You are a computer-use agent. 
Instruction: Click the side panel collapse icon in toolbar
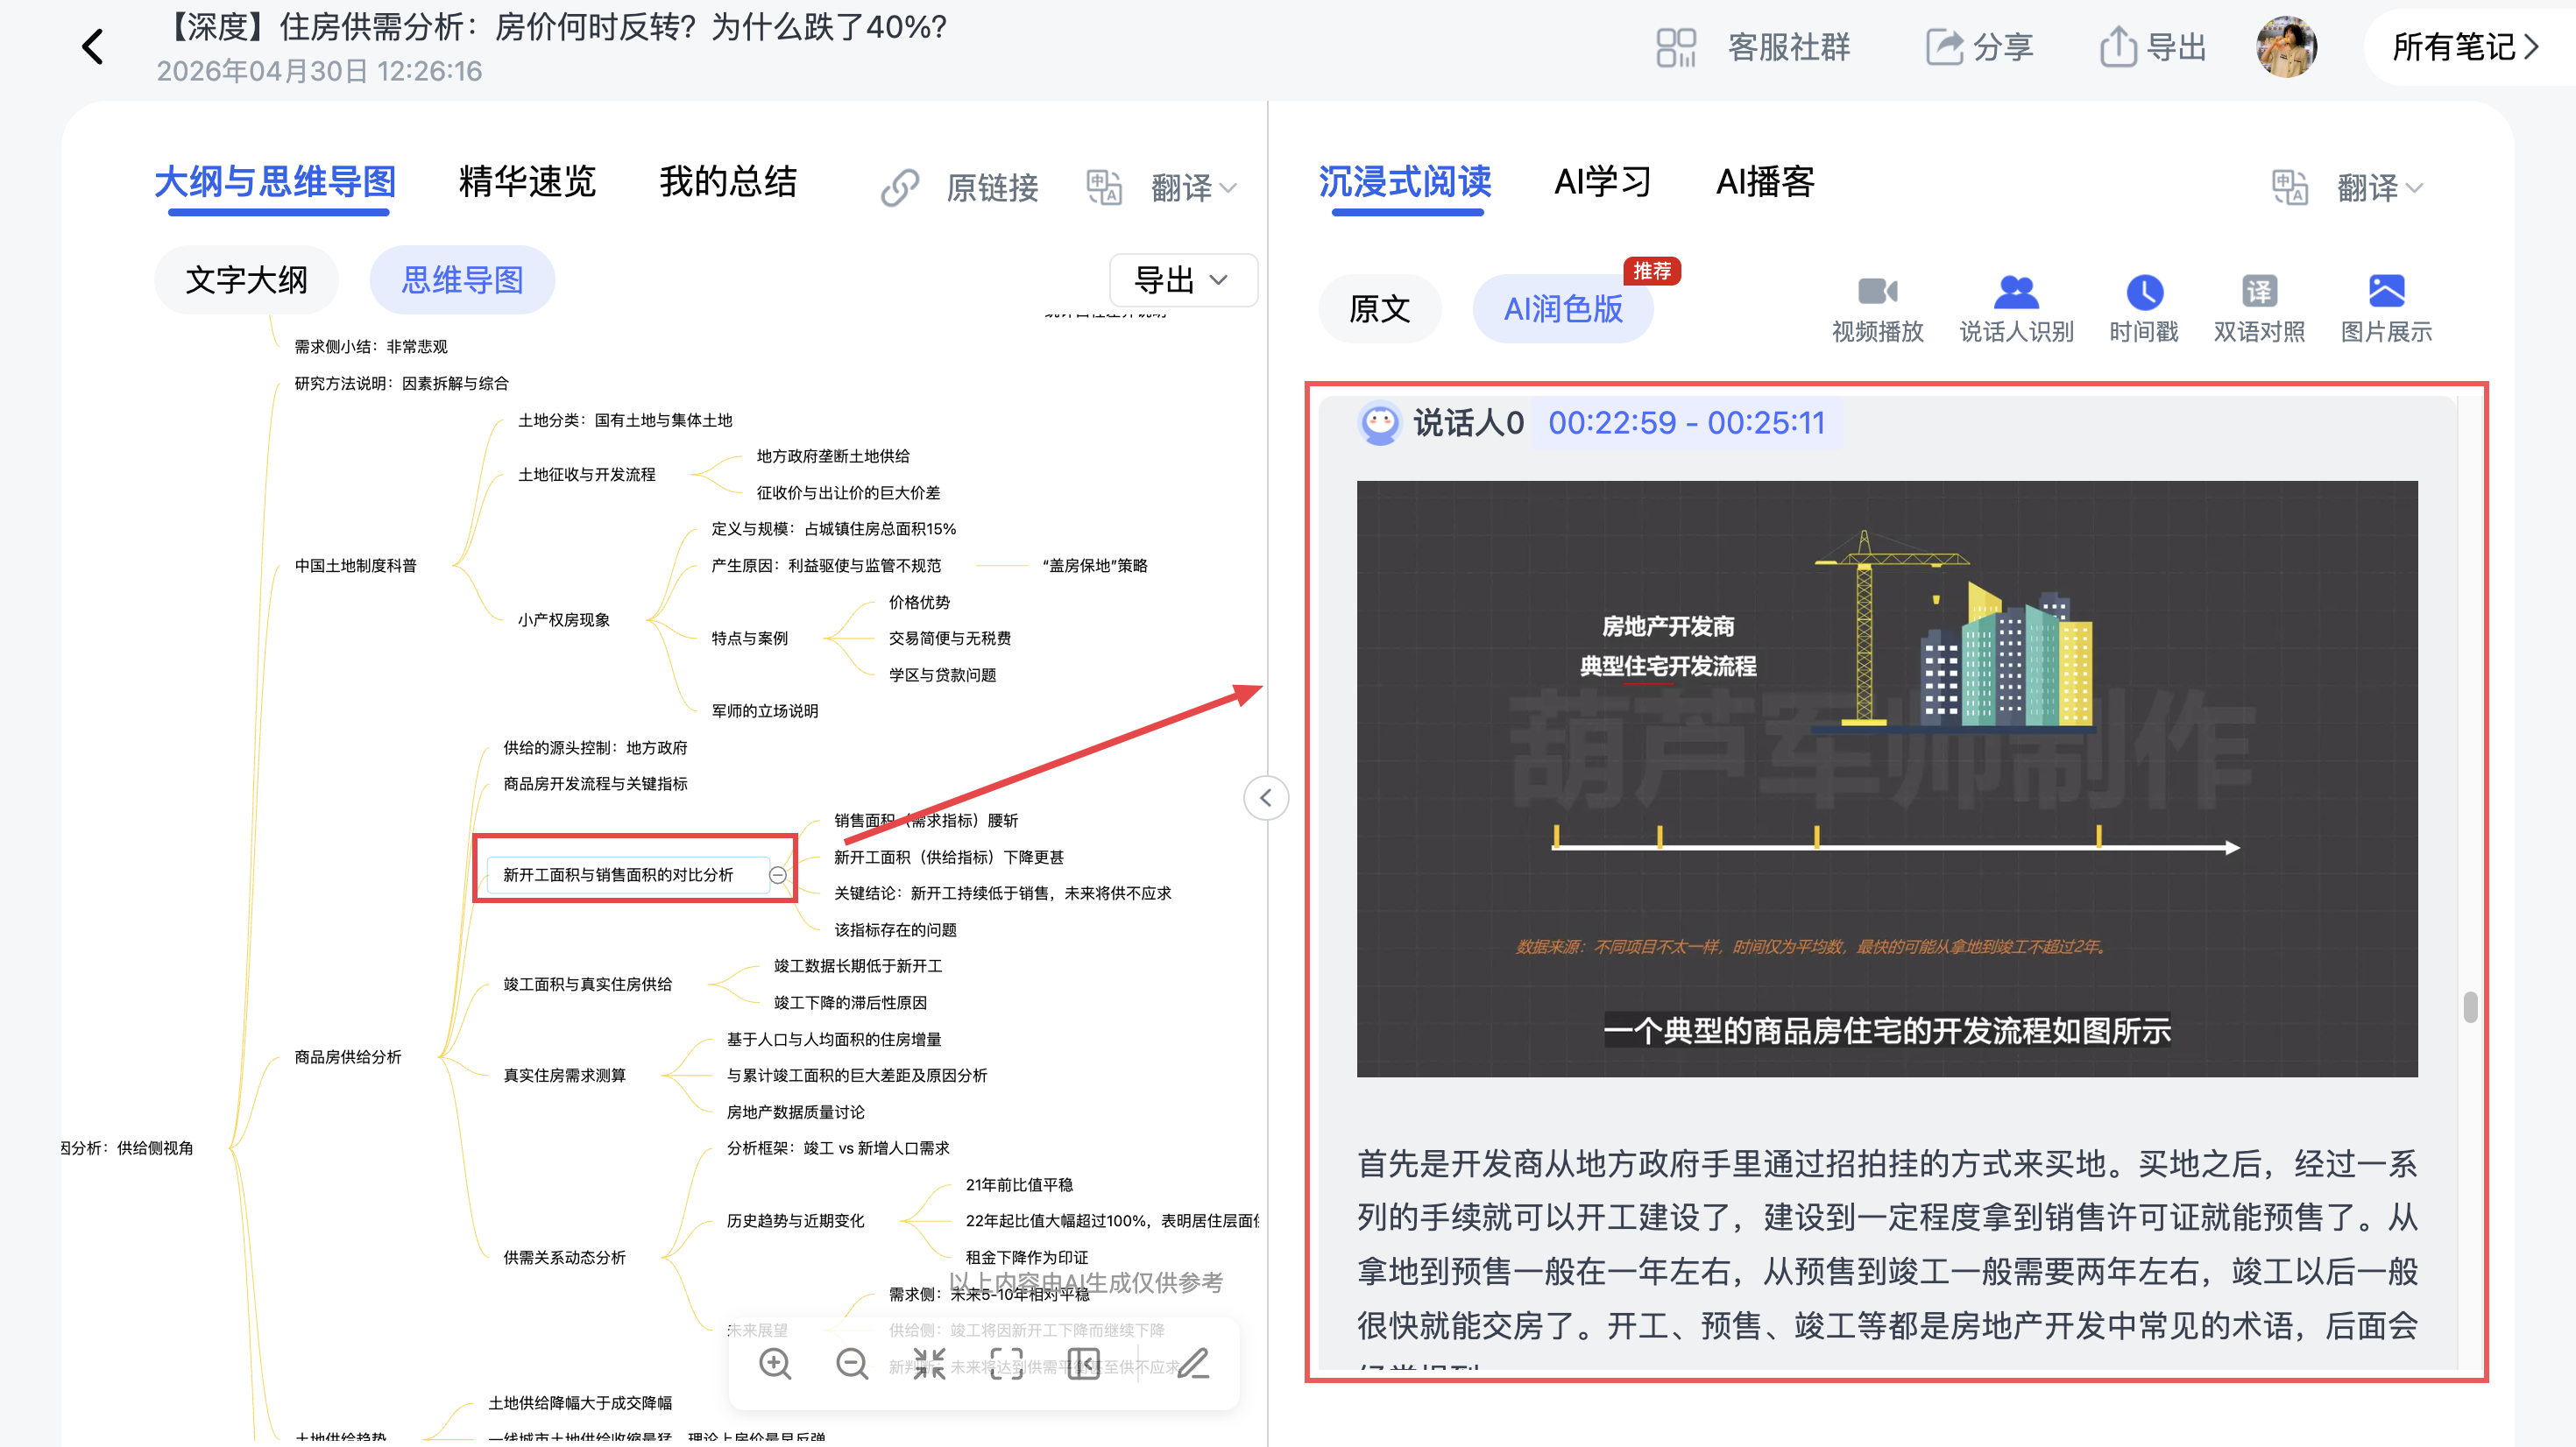click(1084, 1364)
